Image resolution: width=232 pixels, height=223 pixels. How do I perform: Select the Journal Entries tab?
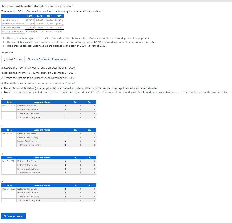(x=13, y=59)
